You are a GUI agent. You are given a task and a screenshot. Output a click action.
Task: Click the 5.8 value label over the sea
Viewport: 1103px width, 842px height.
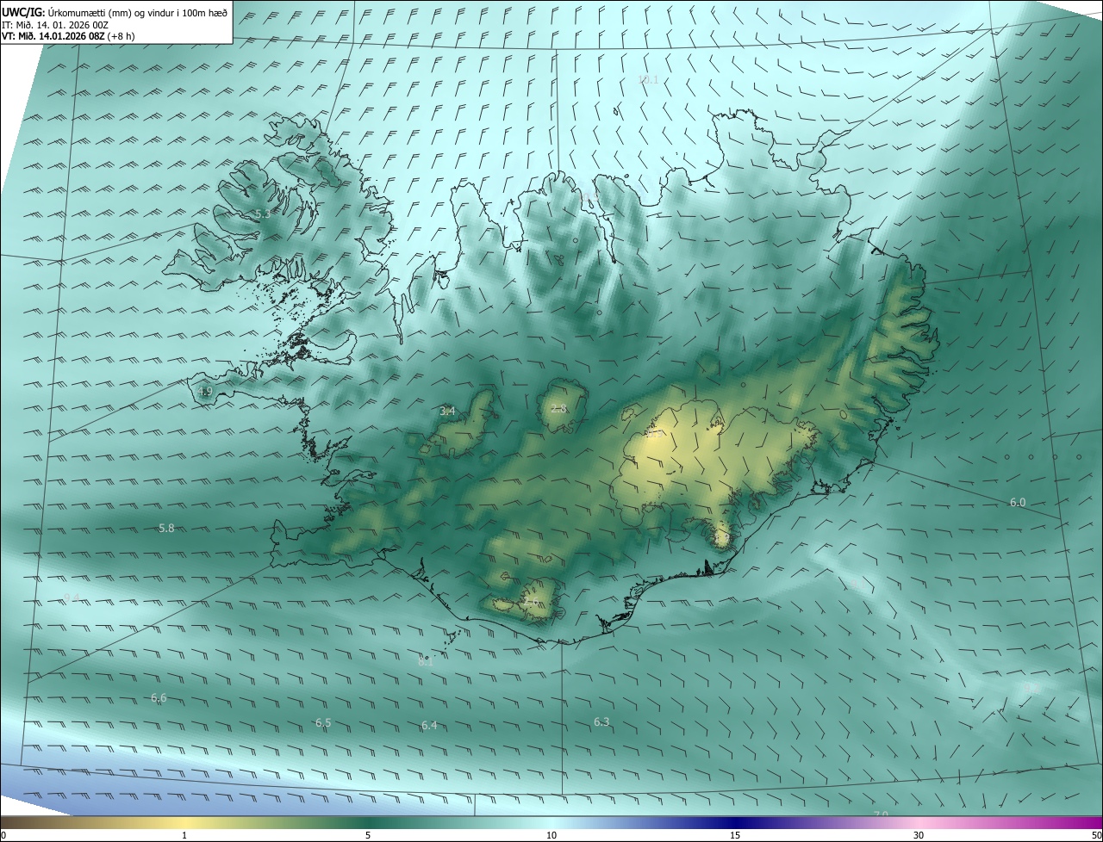[x=166, y=528]
